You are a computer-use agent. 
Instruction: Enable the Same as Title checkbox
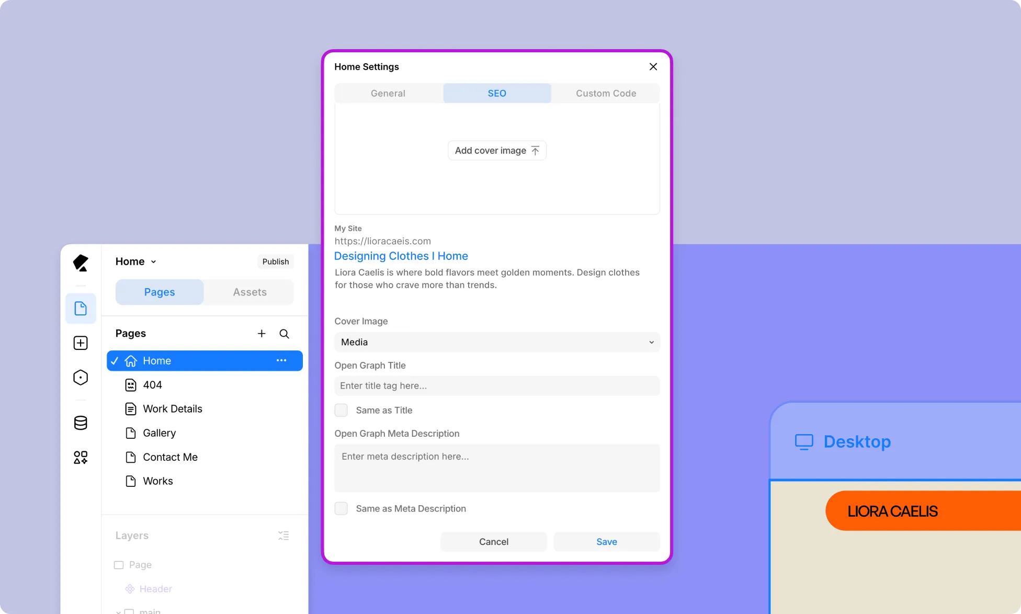pos(341,410)
